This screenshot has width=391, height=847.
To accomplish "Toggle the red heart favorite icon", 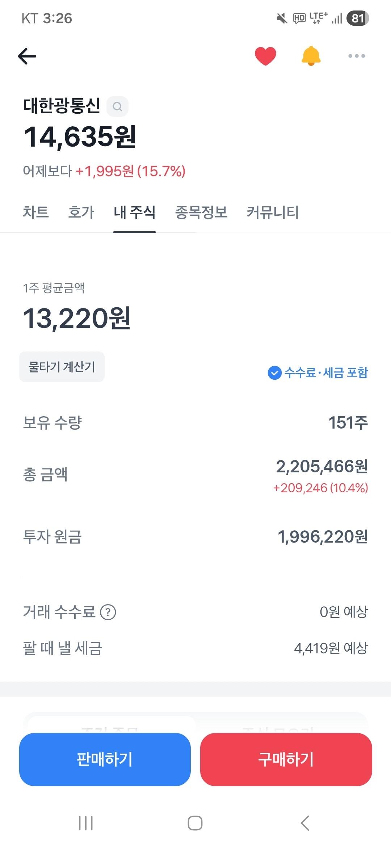I will [265, 56].
